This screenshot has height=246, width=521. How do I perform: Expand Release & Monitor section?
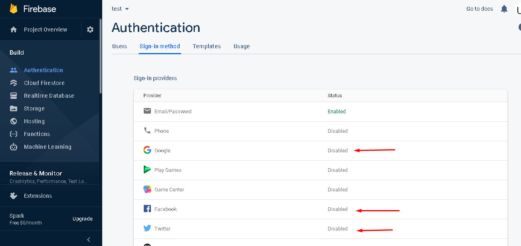36,173
